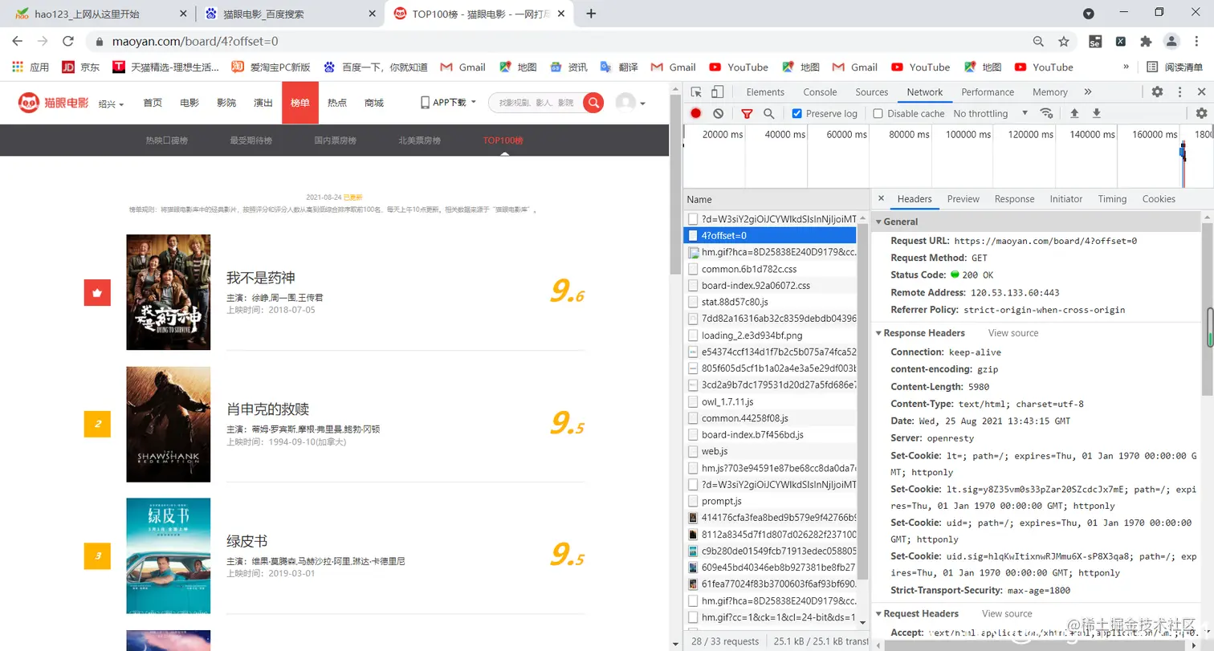Open the Cookies tab of the request
This screenshot has height=651, width=1214.
click(1159, 198)
